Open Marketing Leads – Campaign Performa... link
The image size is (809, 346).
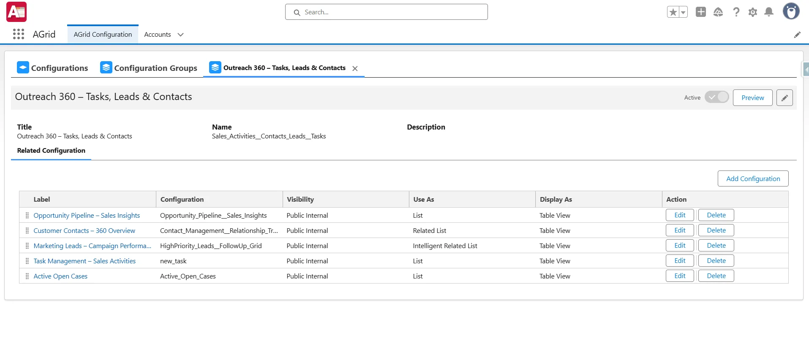pyautogui.click(x=93, y=246)
